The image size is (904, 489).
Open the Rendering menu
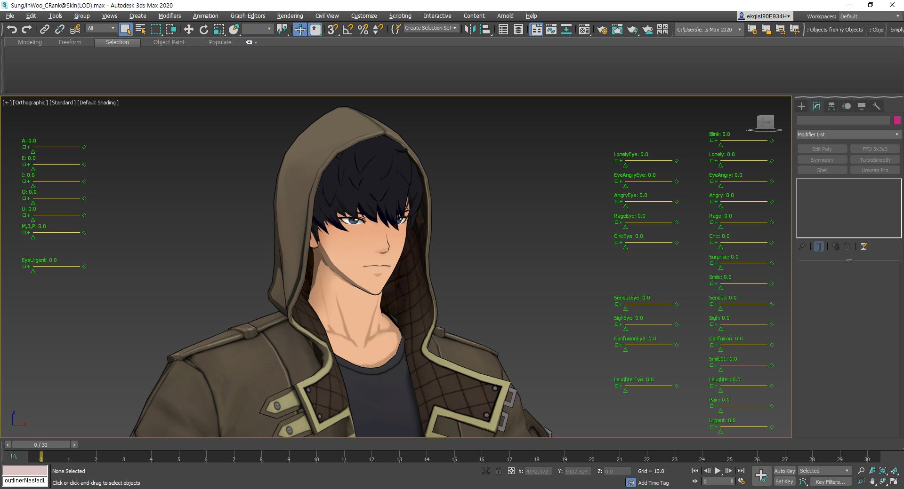coord(290,16)
